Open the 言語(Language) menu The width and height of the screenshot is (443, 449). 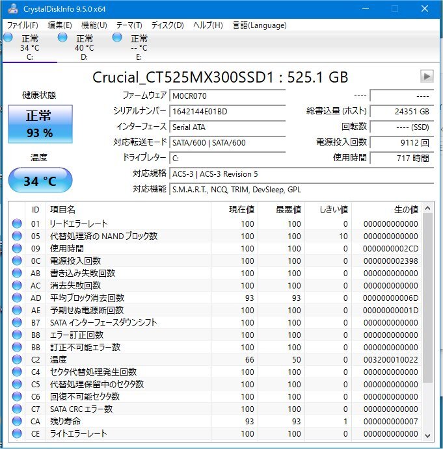[260, 25]
